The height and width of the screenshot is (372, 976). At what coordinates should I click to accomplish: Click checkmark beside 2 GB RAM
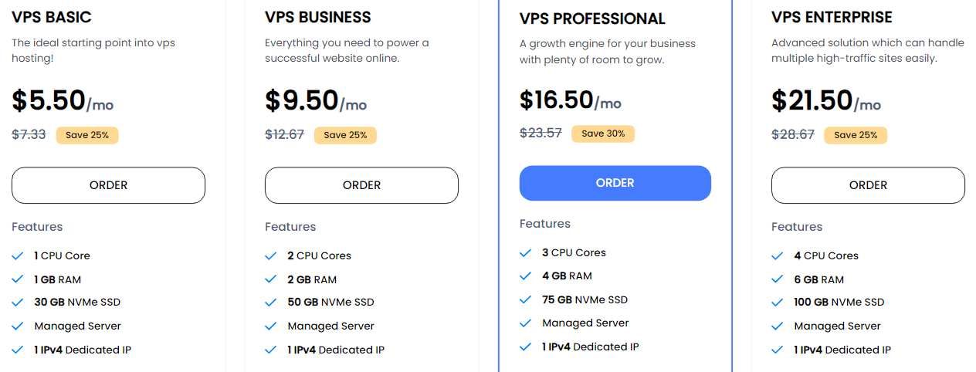[271, 279]
